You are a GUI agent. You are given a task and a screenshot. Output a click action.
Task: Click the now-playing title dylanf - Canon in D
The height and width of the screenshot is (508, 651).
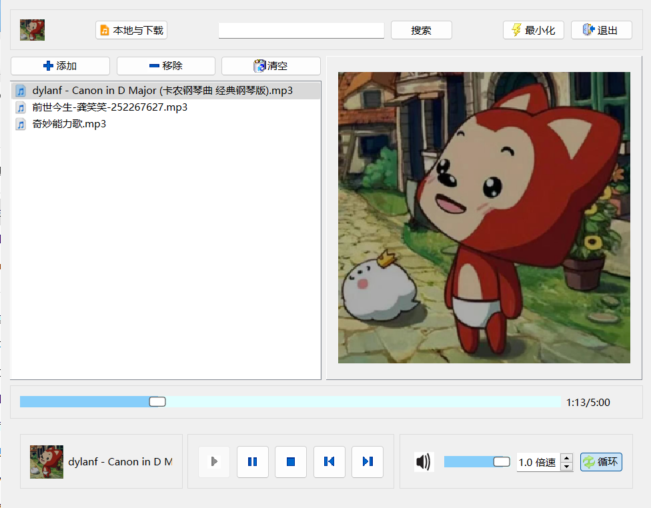pyautogui.click(x=121, y=462)
